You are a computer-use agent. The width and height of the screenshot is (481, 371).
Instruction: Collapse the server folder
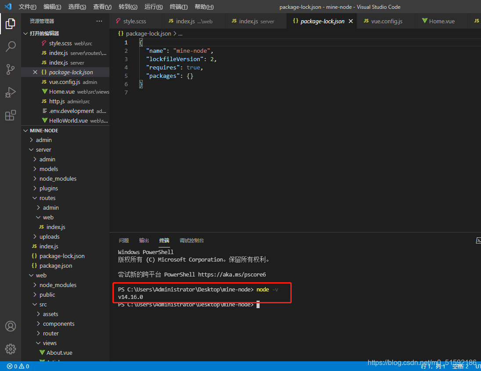click(65, 150)
